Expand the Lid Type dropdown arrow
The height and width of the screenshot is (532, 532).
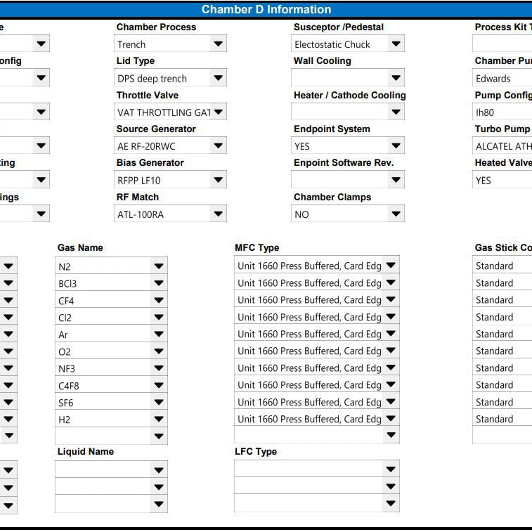click(218, 78)
